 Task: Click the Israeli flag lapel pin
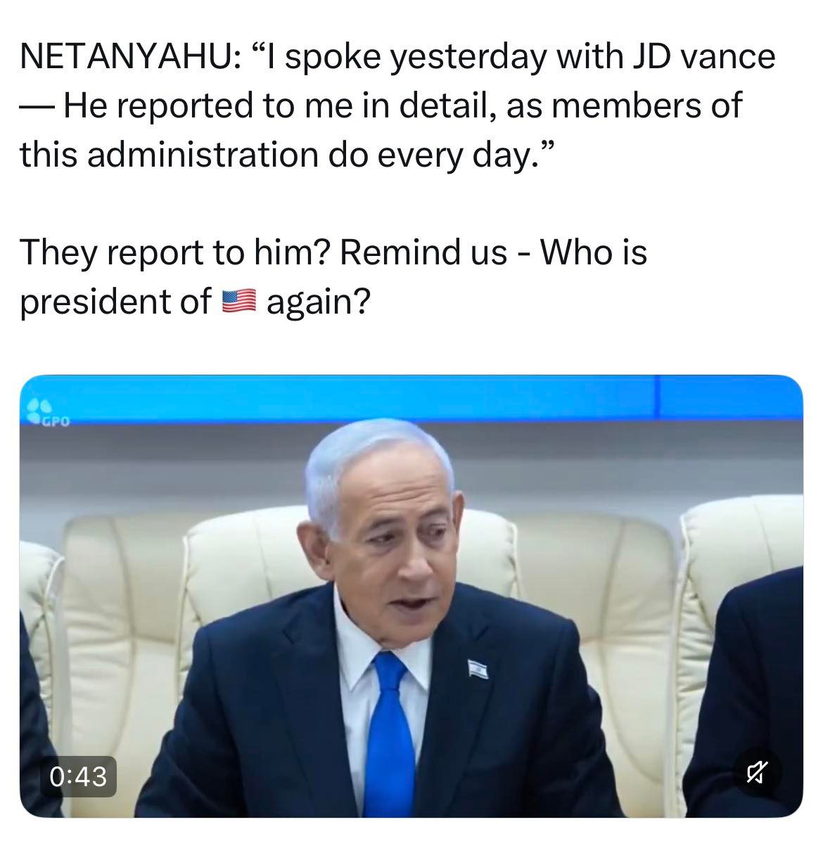point(478,669)
